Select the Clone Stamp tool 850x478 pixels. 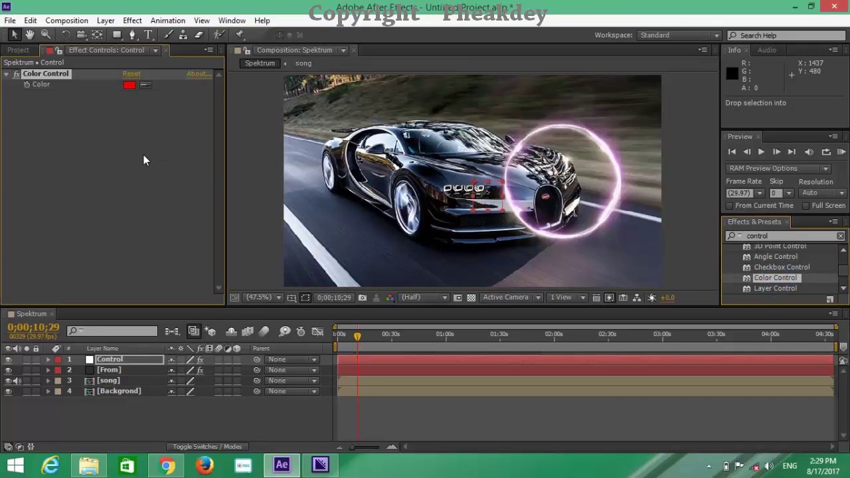click(x=183, y=35)
